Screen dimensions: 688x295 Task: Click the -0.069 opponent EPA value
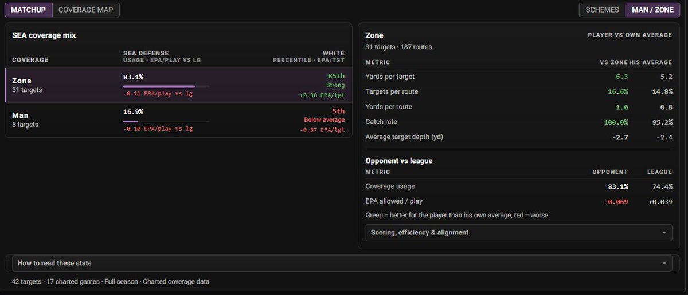pos(616,202)
